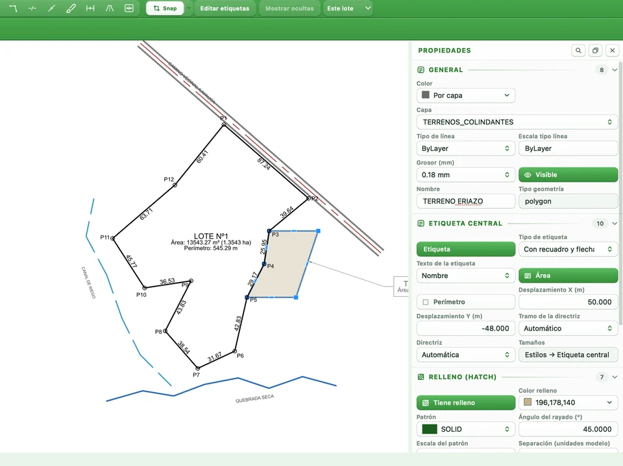This screenshot has height=466, width=623.
Task: Click the Relleno (Hatch) section icon
Action: tap(421, 377)
